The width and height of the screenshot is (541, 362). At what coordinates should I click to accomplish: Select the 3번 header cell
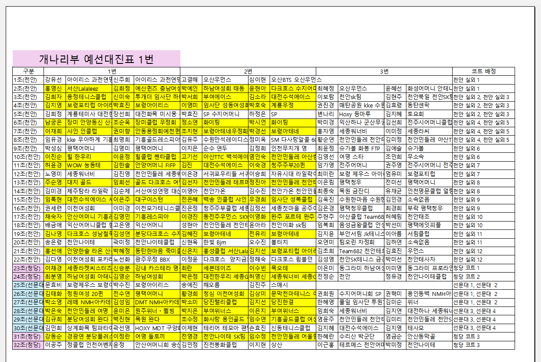[x=384, y=71]
